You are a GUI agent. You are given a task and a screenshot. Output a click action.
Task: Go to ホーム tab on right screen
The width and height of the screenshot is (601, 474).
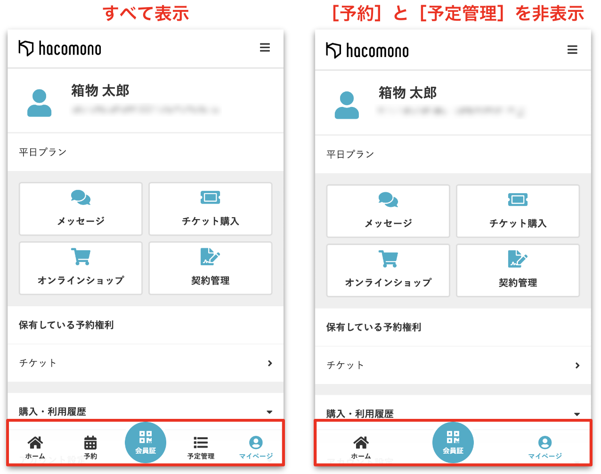pyautogui.click(x=361, y=447)
